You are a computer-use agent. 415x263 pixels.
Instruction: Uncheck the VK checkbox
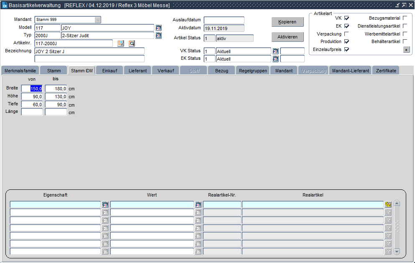click(x=346, y=18)
